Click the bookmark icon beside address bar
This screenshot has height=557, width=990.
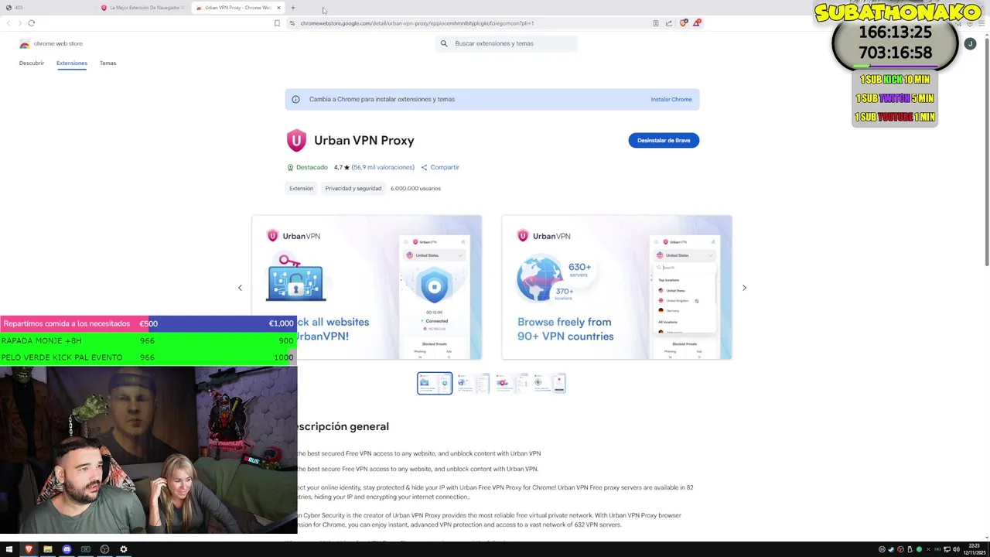click(x=277, y=23)
